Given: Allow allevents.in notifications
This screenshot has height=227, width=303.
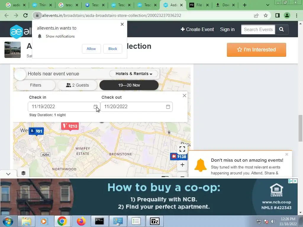Looking at the screenshot, I should pos(91,49).
